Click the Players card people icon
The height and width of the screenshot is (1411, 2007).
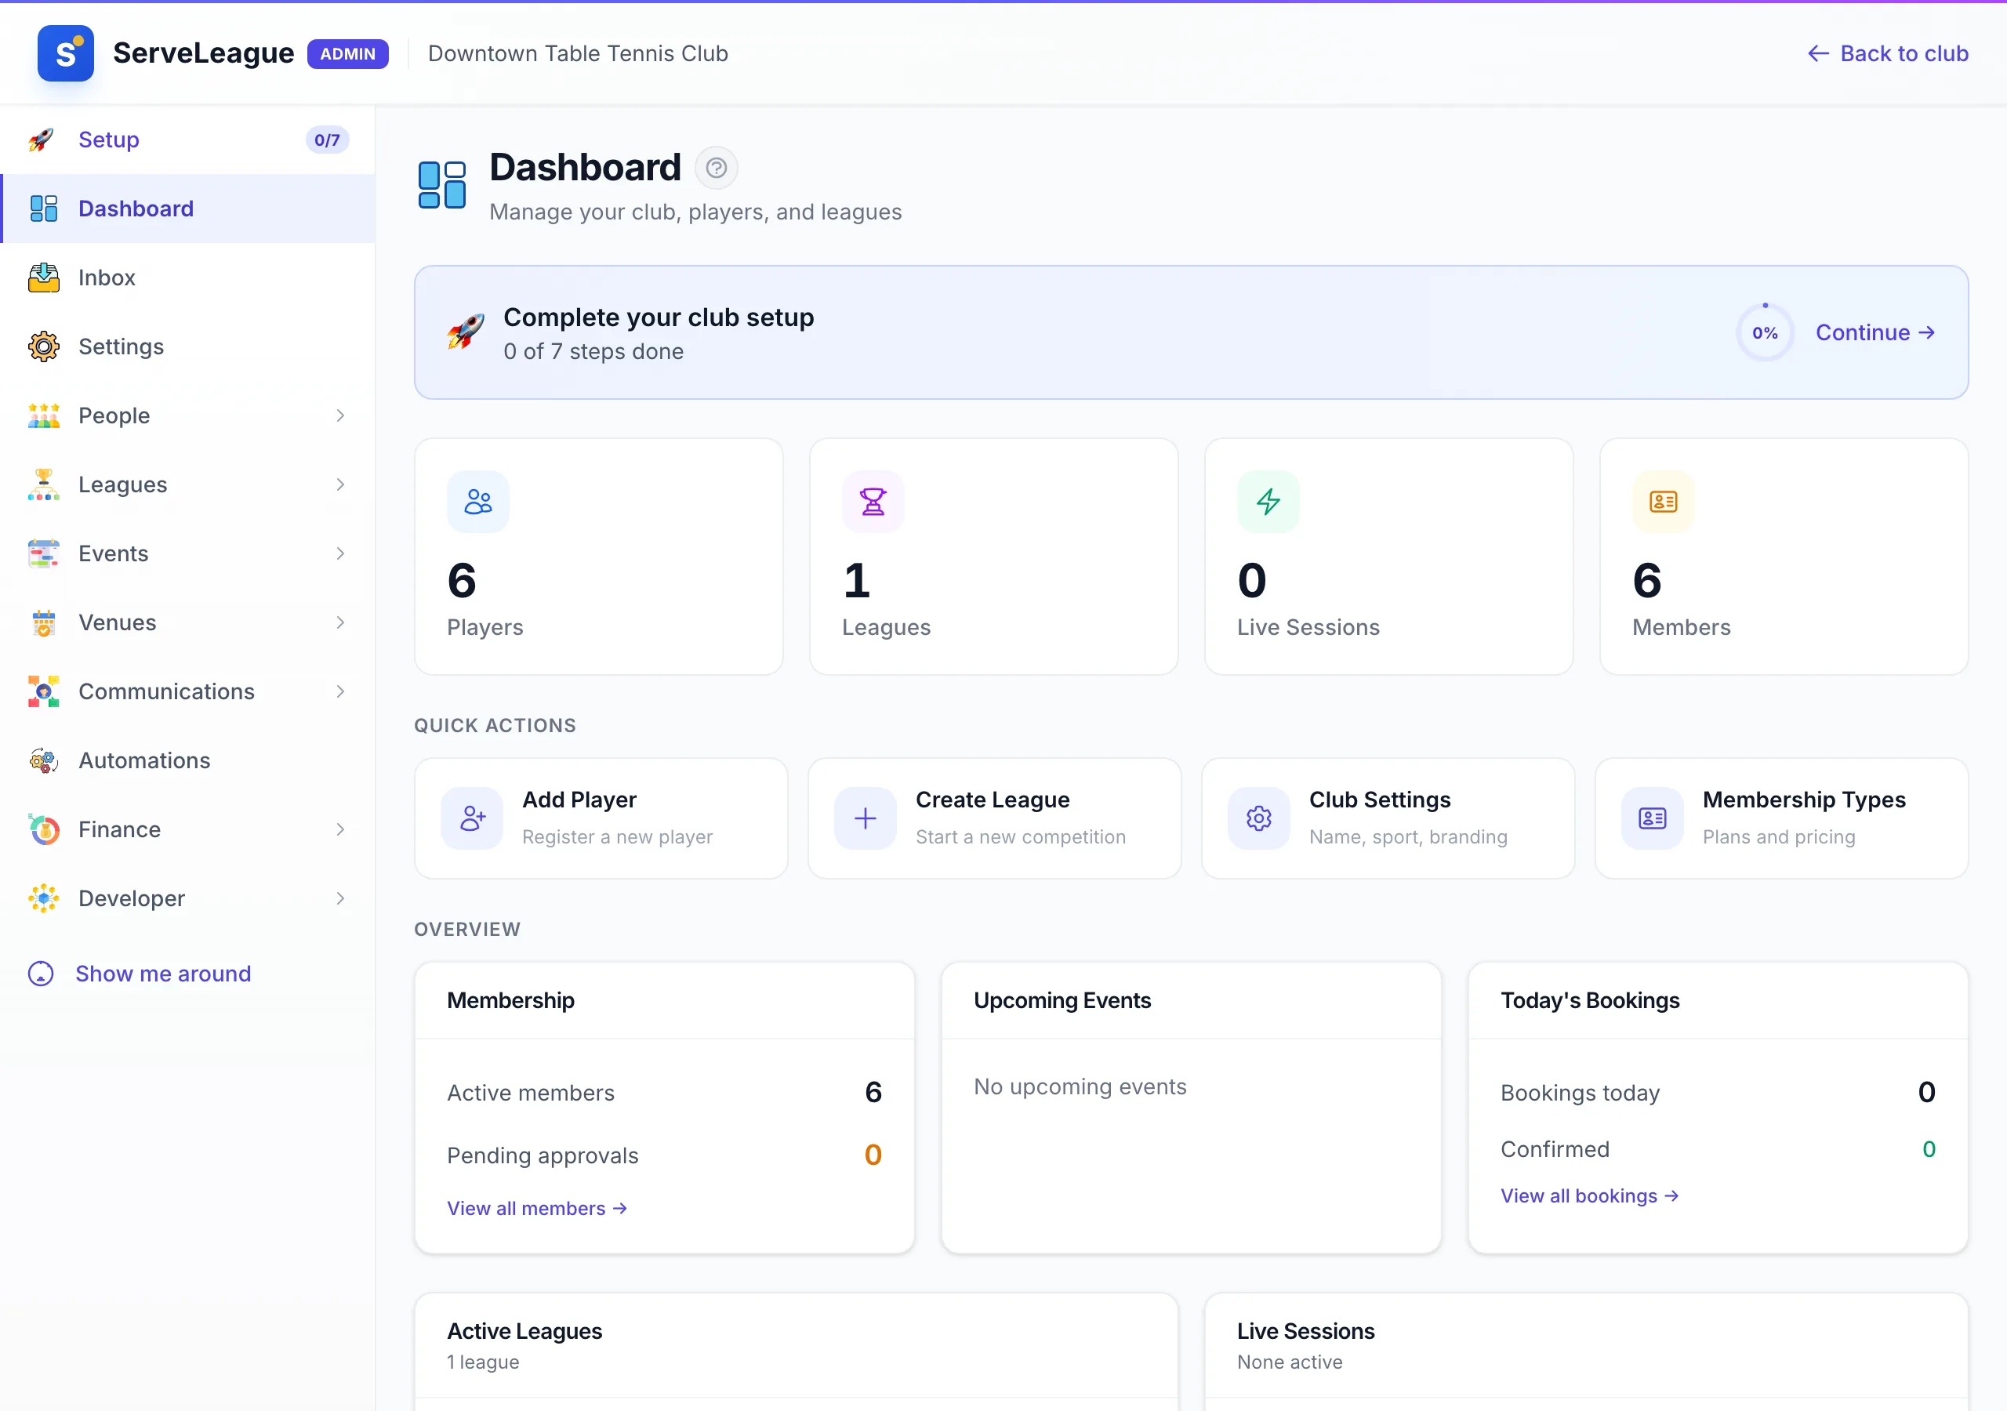click(x=478, y=502)
